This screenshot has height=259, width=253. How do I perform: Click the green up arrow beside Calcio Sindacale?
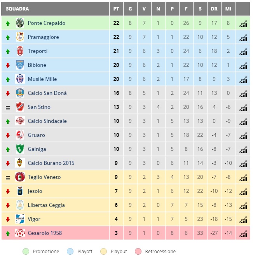click(x=8, y=122)
